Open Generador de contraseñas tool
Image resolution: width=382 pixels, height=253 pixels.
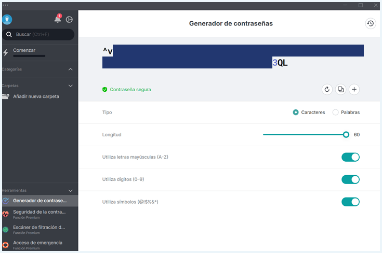point(40,201)
